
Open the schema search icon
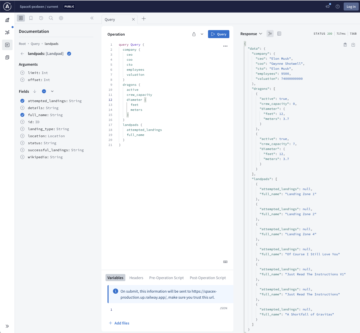pyautogui.click(x=51, y=18)
